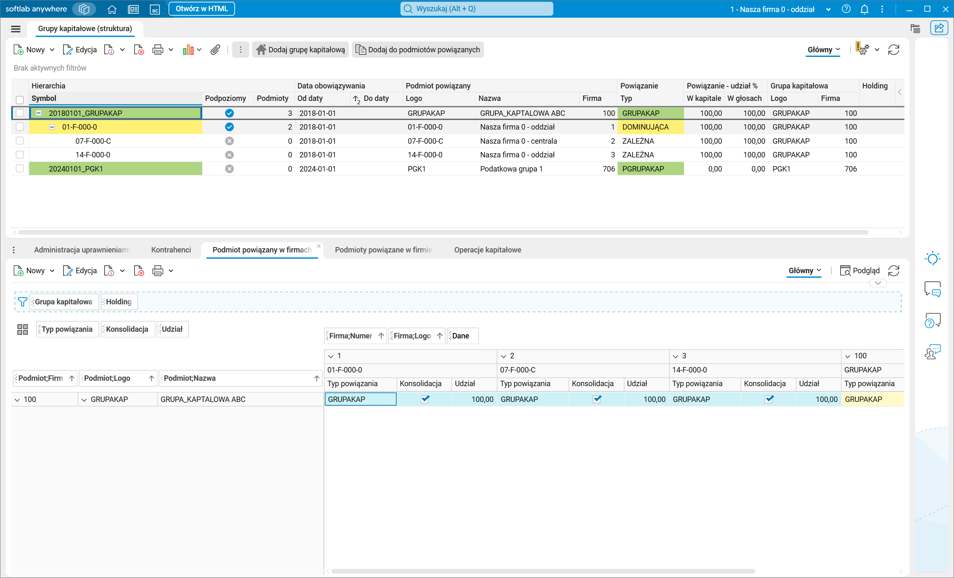This screenshot has width=954, height=578.
Task: Click Otwórz w HTML button
Action: [x=201, y=9]
